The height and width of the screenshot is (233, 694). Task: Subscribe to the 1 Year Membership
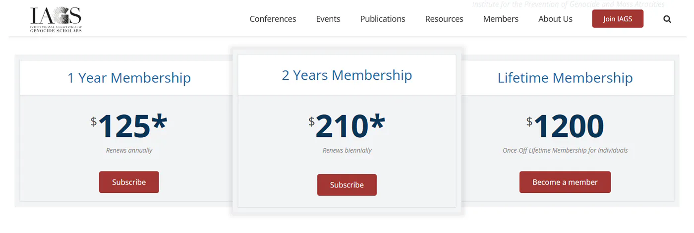click(x=129, y=182)
